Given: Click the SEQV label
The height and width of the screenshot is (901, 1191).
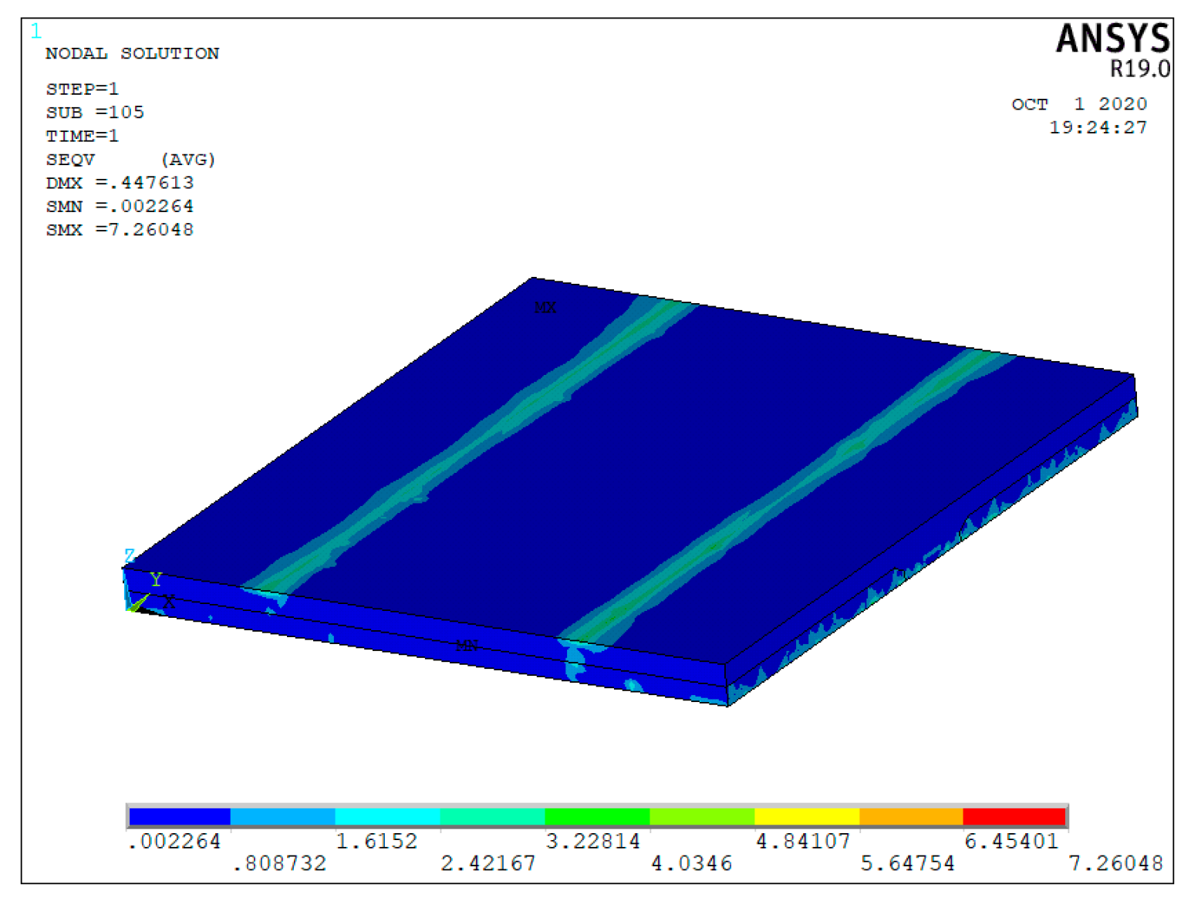Looking at the screenshot, I should (70, 160).
